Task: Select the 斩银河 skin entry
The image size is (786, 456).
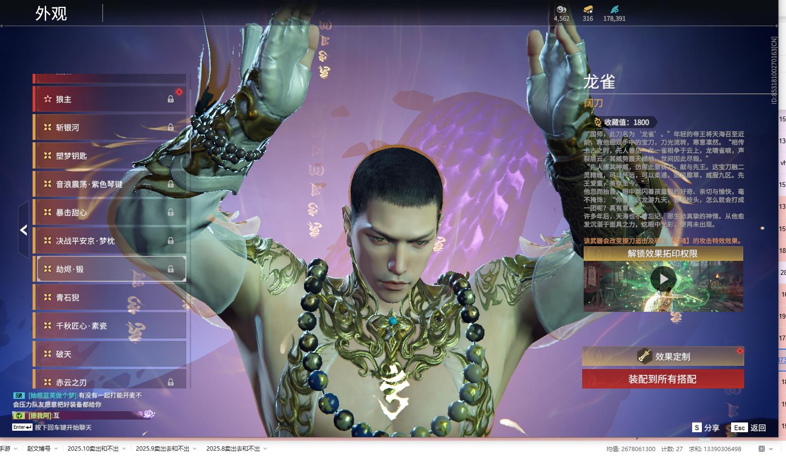Action: [110, 127]
